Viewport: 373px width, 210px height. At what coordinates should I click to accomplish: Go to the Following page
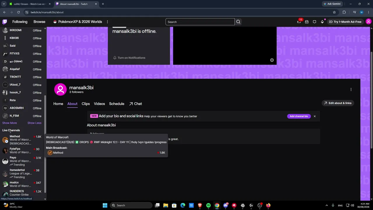20,22
